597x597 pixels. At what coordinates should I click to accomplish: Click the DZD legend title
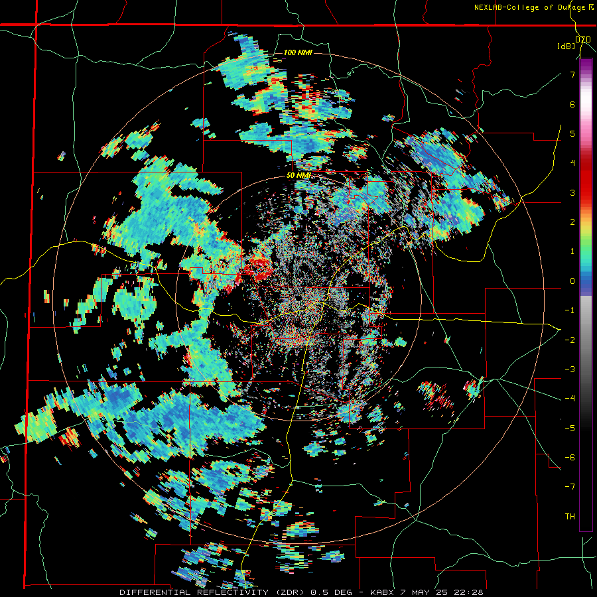pos(583,40)
